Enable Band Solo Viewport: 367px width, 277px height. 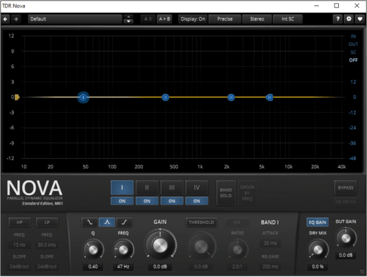point(226,193)
